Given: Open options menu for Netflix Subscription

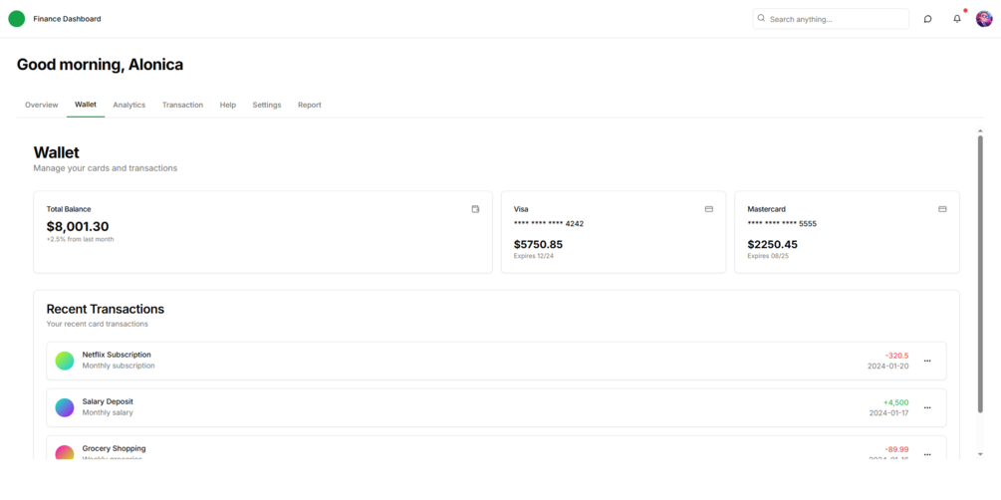Looking at the screenshot, I should click(x=927, y=361).
